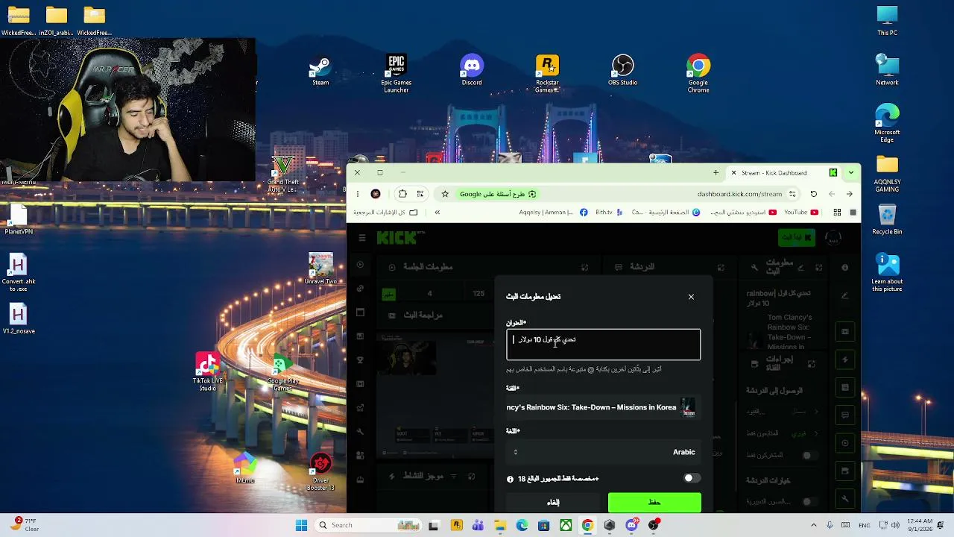
Task: Open Google Chrome desktop shortcut
Action: coord(698,74)
